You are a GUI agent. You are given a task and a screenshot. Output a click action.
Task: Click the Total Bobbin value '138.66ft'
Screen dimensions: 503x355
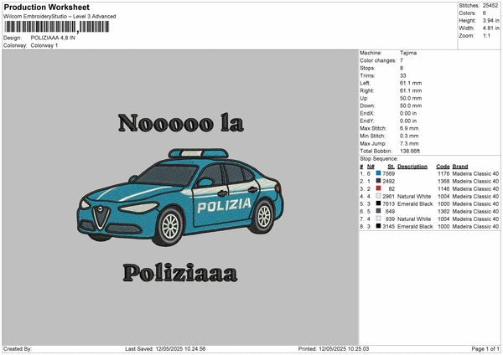[410, 151]
